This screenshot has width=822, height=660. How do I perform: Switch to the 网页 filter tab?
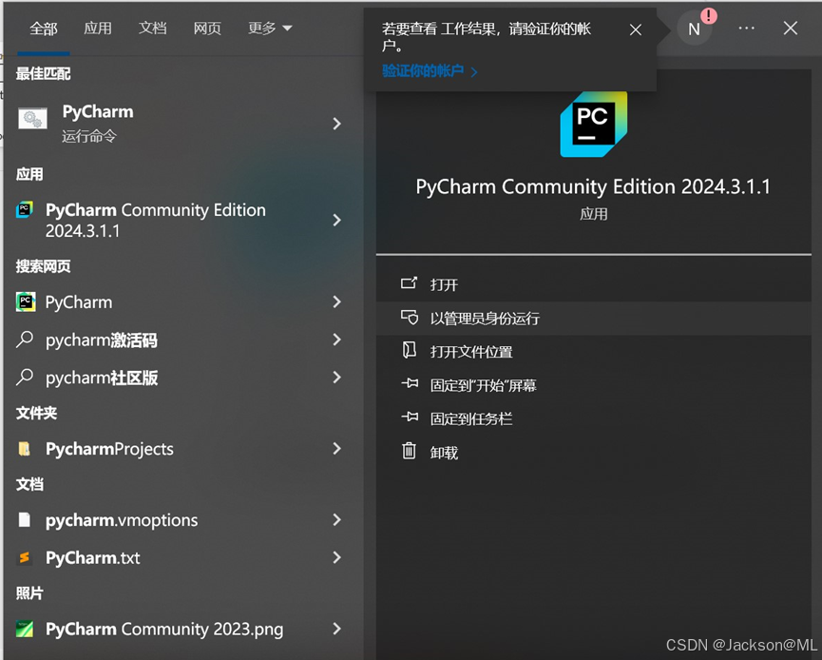coord(207,29)
